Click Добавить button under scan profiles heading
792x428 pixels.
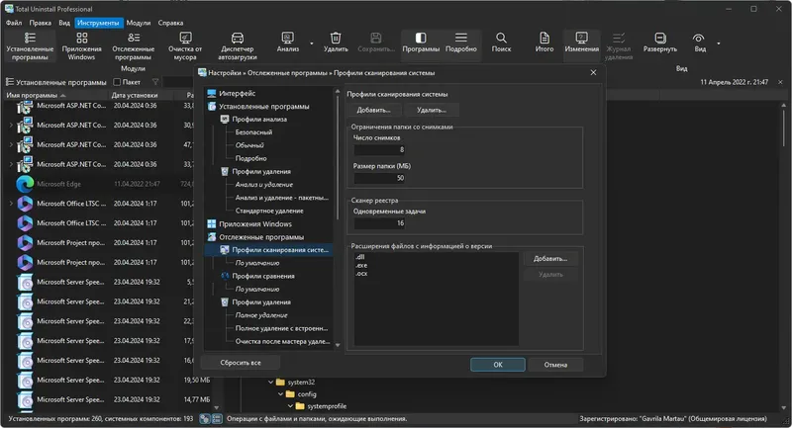pos(374,110)
